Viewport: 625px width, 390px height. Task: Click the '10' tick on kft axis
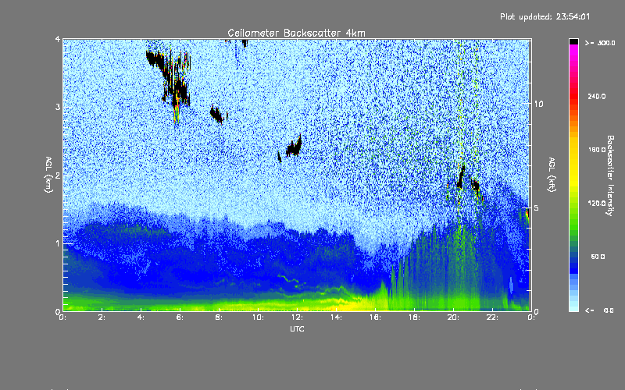tap(538, 104)
